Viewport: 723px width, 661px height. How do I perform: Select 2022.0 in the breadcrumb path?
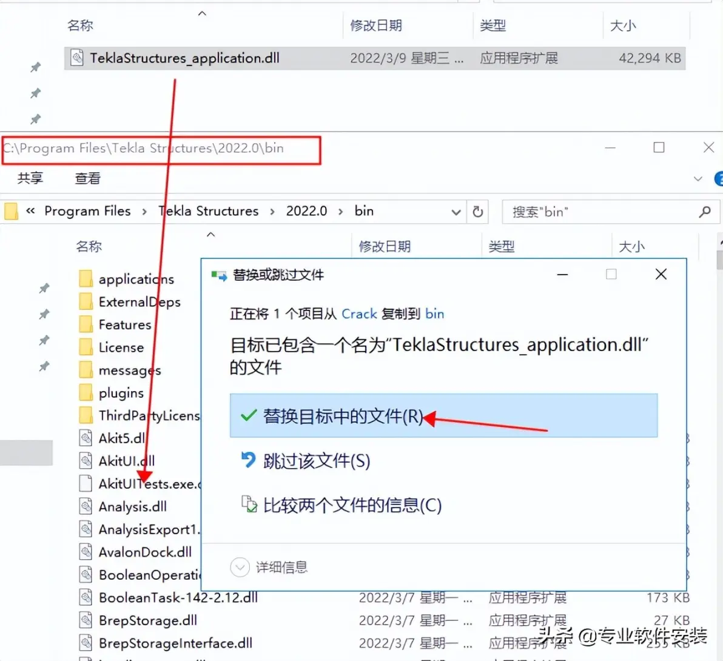pyautogui.click(x=306, y=211)
